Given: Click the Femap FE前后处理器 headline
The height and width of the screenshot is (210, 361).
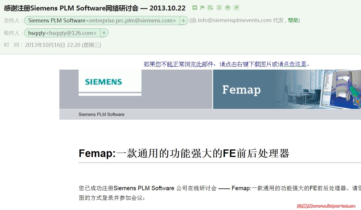Looking at the screenshot, I should click(184, 153).
